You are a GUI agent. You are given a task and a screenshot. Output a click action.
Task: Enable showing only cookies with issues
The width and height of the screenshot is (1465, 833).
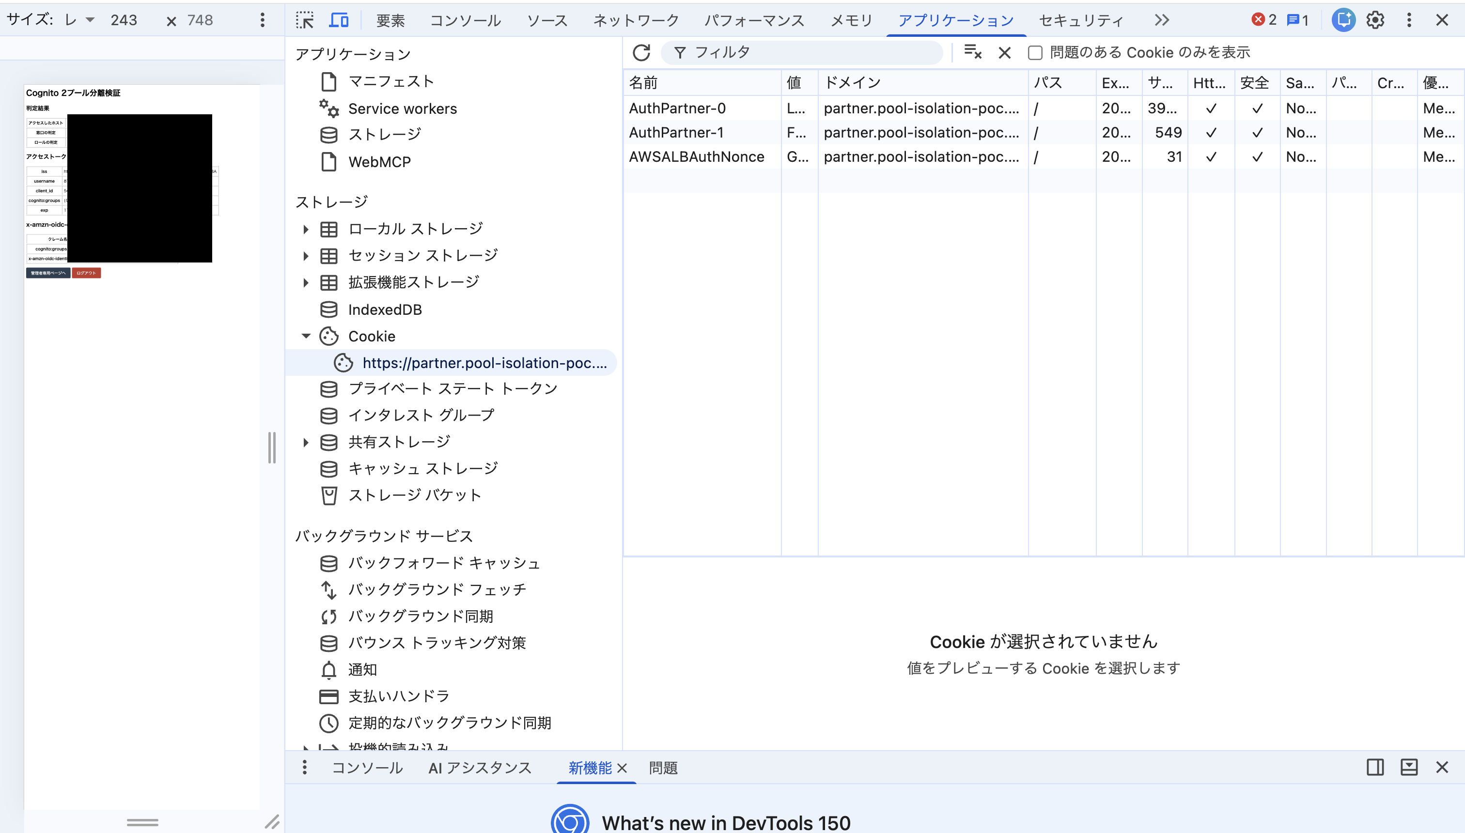[1035, 53]
